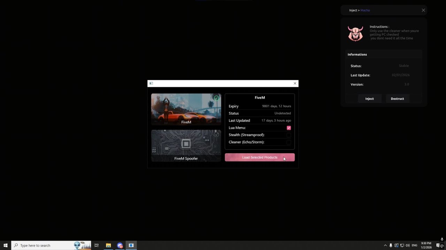Open the volume control tray icon

(x=407, y=245)
